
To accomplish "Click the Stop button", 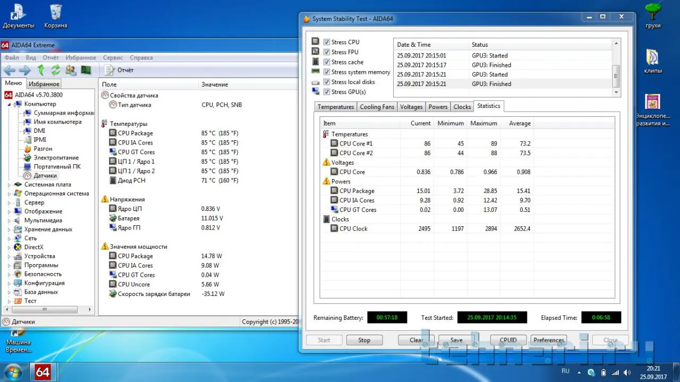I will [x=364, y=340].
